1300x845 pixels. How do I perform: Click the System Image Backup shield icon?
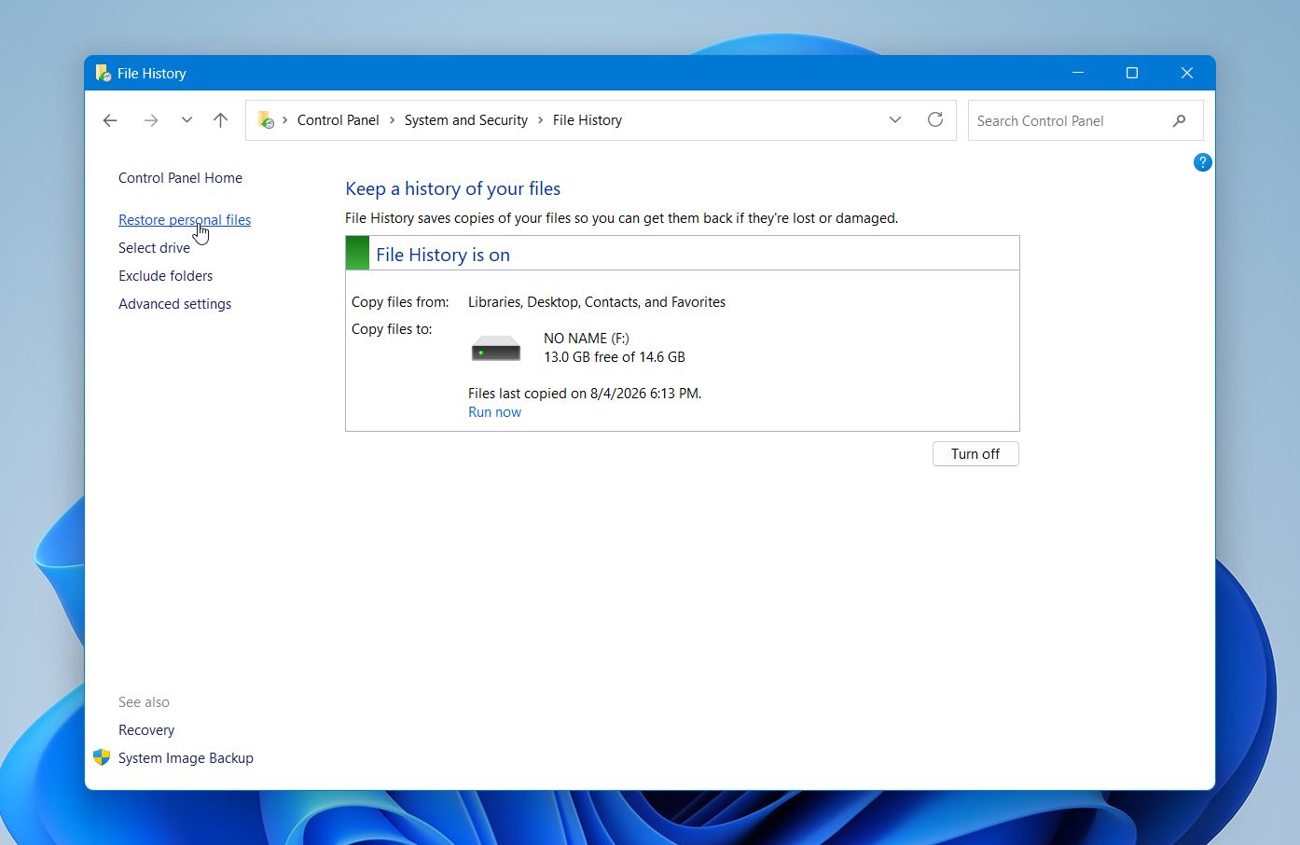click(102, 757)
